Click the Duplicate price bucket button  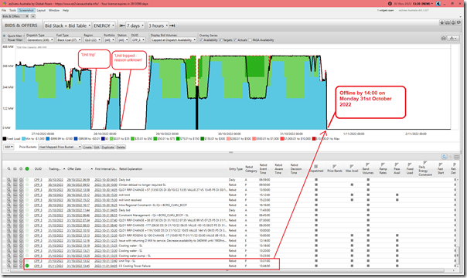pyautogui.click(x=107, y=147)
